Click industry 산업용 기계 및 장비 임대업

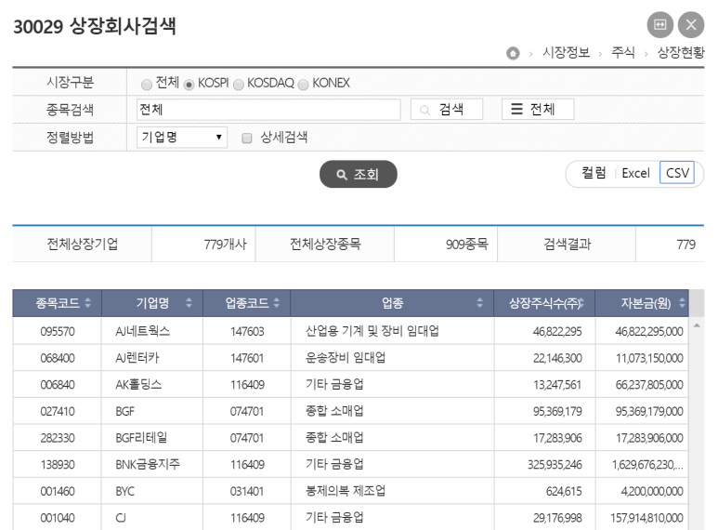372,331
